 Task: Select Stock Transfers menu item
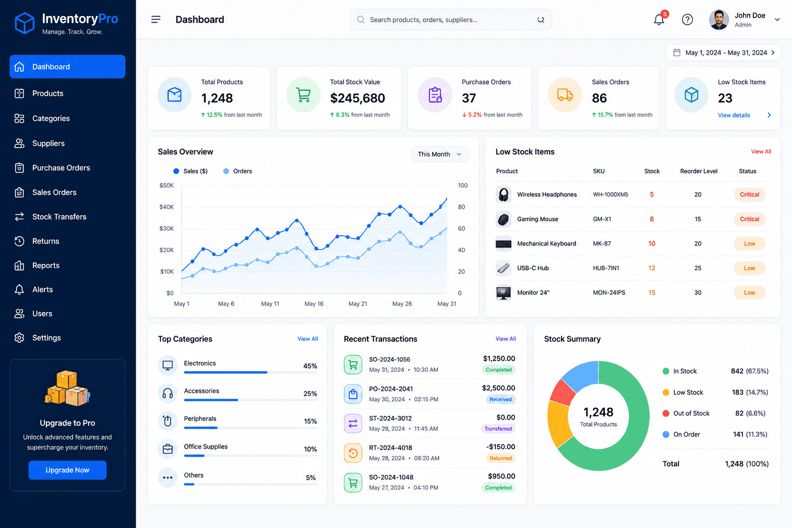68,217
